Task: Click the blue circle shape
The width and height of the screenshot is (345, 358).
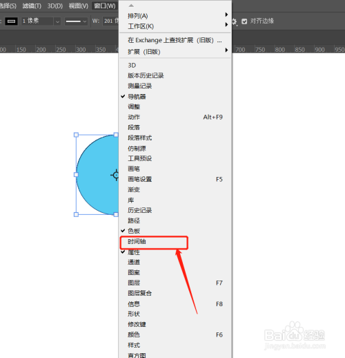Action: (x=97, y=175)
